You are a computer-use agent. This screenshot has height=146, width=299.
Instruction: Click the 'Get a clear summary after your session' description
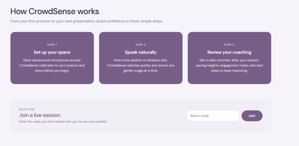tap(229, 60)
